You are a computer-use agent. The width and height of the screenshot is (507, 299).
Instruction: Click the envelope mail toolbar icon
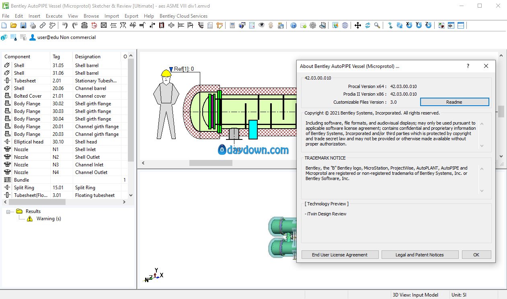click(x=303, y=25)
